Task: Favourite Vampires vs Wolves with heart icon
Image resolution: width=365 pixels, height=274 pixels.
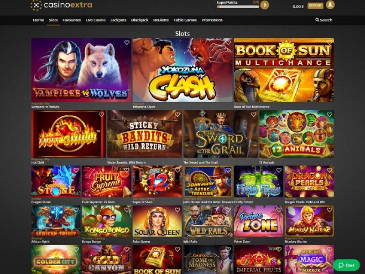Action: point(127,42)
